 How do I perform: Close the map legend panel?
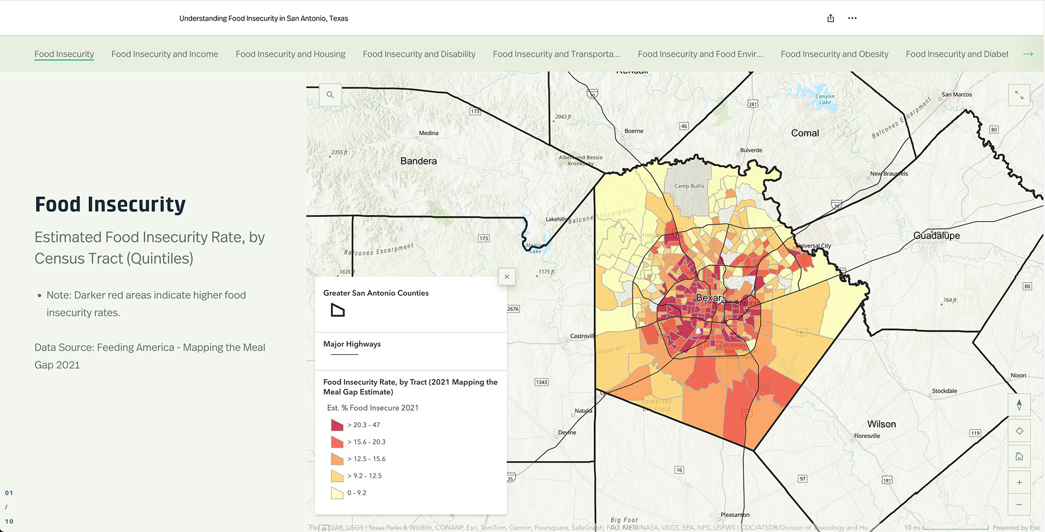(507, 277)
